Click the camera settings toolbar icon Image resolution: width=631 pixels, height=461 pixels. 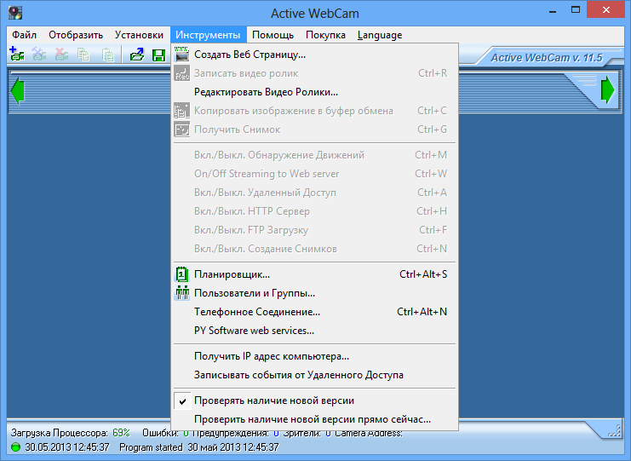[39, 55]
